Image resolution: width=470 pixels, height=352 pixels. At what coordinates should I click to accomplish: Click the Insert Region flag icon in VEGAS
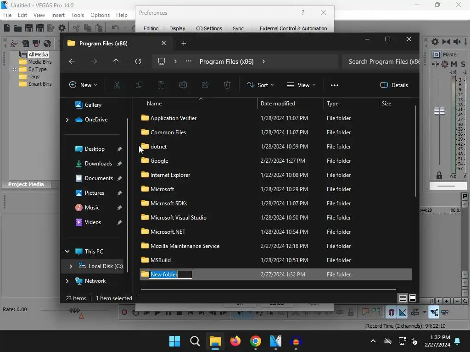tap(376, 312)
